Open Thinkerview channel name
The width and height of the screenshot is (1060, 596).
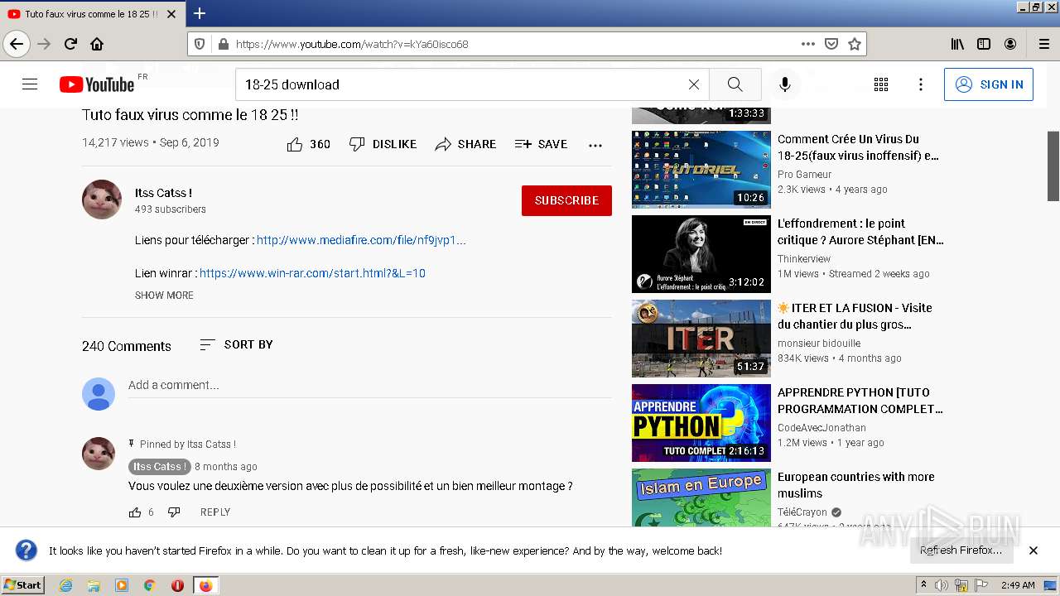804,259
